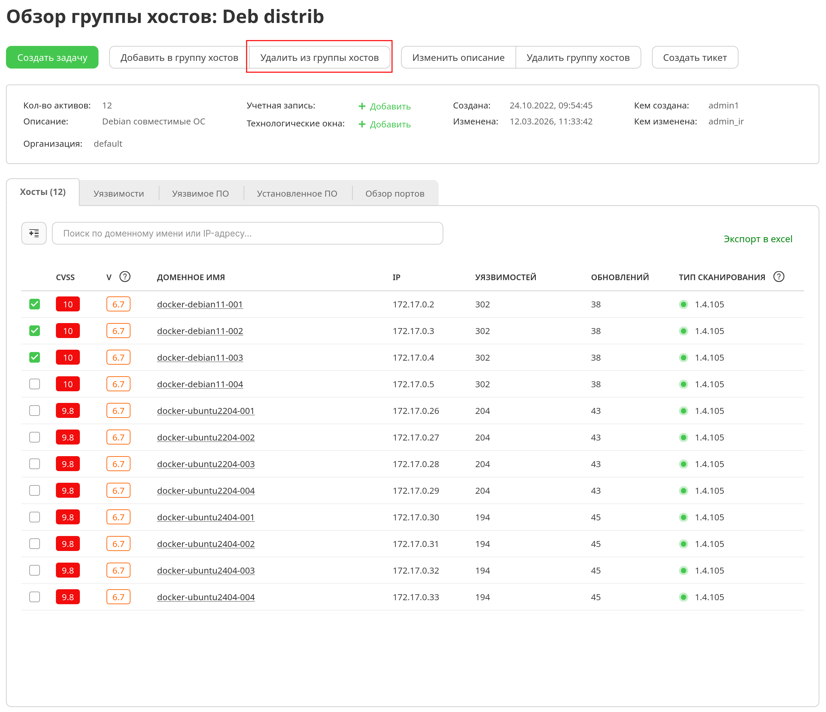Click Добавить в группу хостов button
This screenshot has width=826, height=712.
[x=179, y=58]
